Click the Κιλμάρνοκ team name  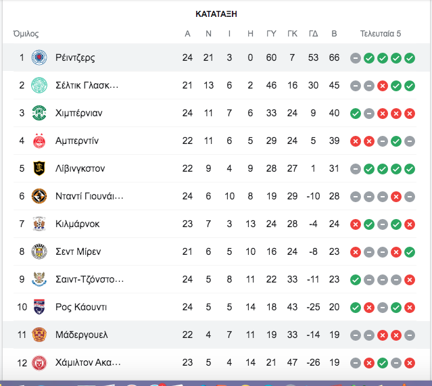[78, 224]
